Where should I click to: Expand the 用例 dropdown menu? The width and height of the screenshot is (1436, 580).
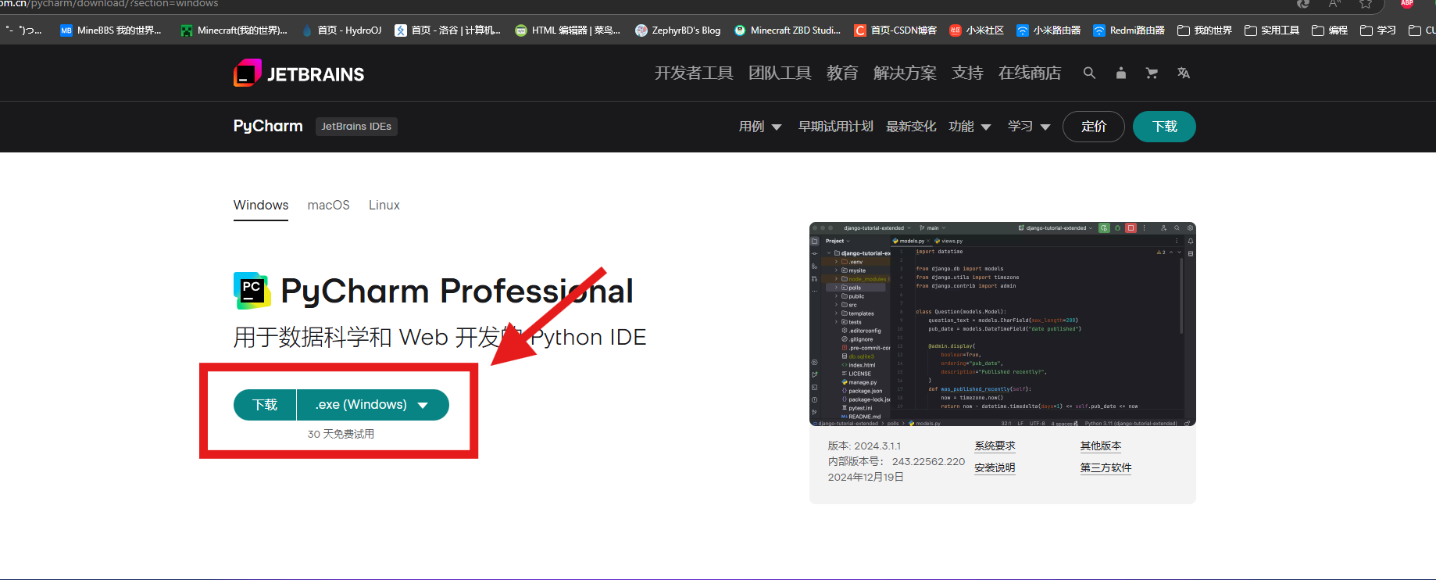[x=760, y=127]
